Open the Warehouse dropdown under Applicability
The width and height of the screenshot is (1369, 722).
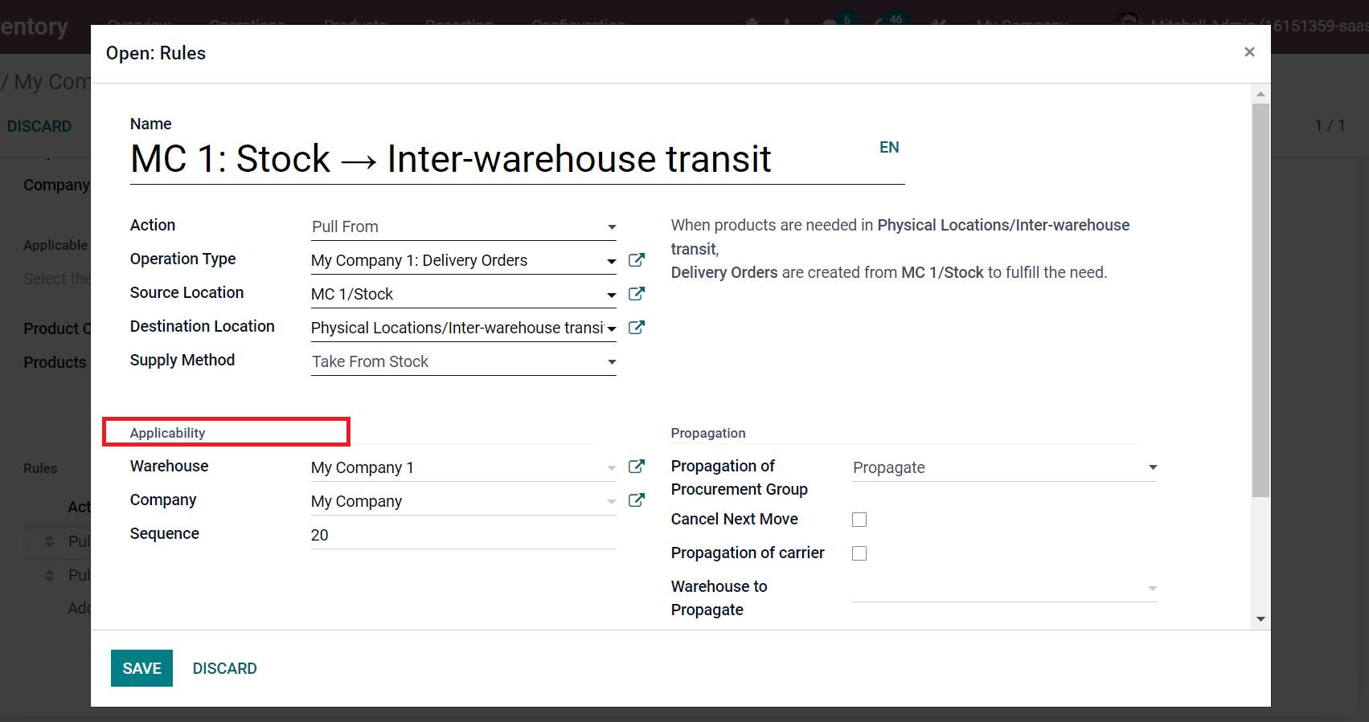[x=611, y=467]
